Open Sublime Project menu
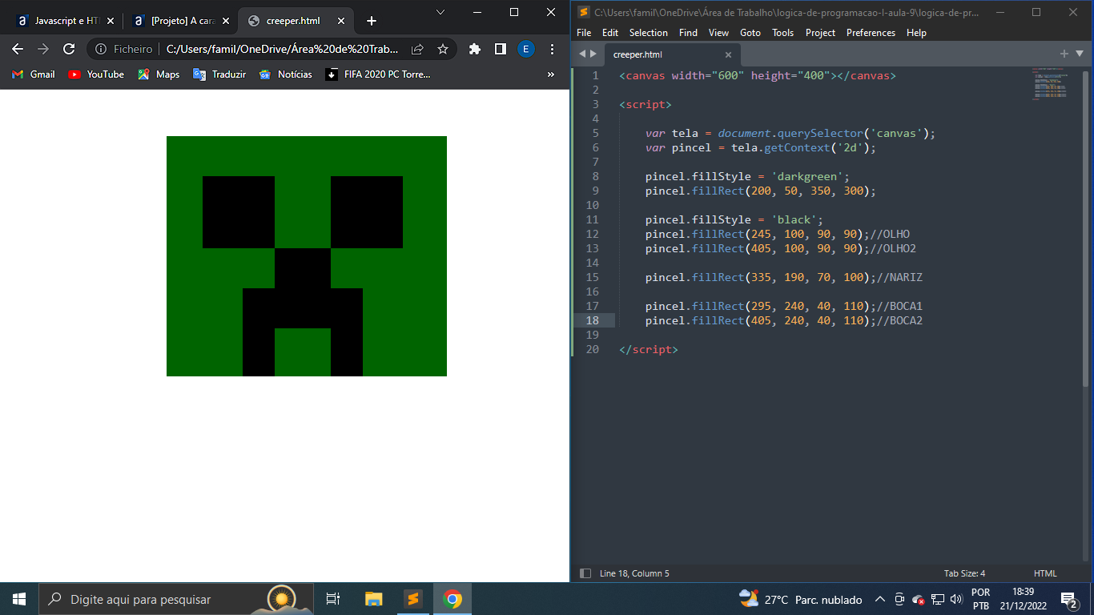Viewport: 1094px width, 615px height. pyautogui.click(x=820, y=33)
